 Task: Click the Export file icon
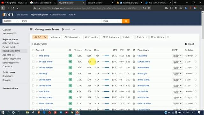click(186, 44)
